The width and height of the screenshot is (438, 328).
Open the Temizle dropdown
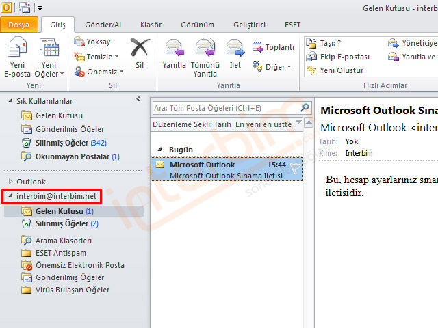click(96, 57)
